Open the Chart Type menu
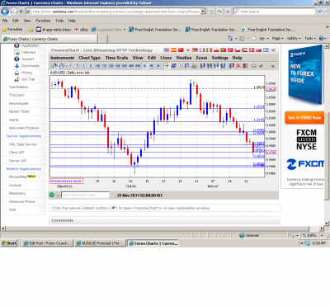This screenshot has width=330, height=306. (90, 58)
